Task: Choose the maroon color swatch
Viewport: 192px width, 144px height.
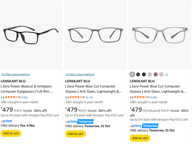Action: pyautogui.click(x=155, y=74)
